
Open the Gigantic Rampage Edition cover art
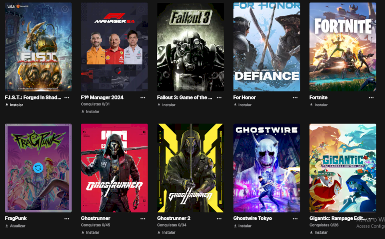point(343,168)
